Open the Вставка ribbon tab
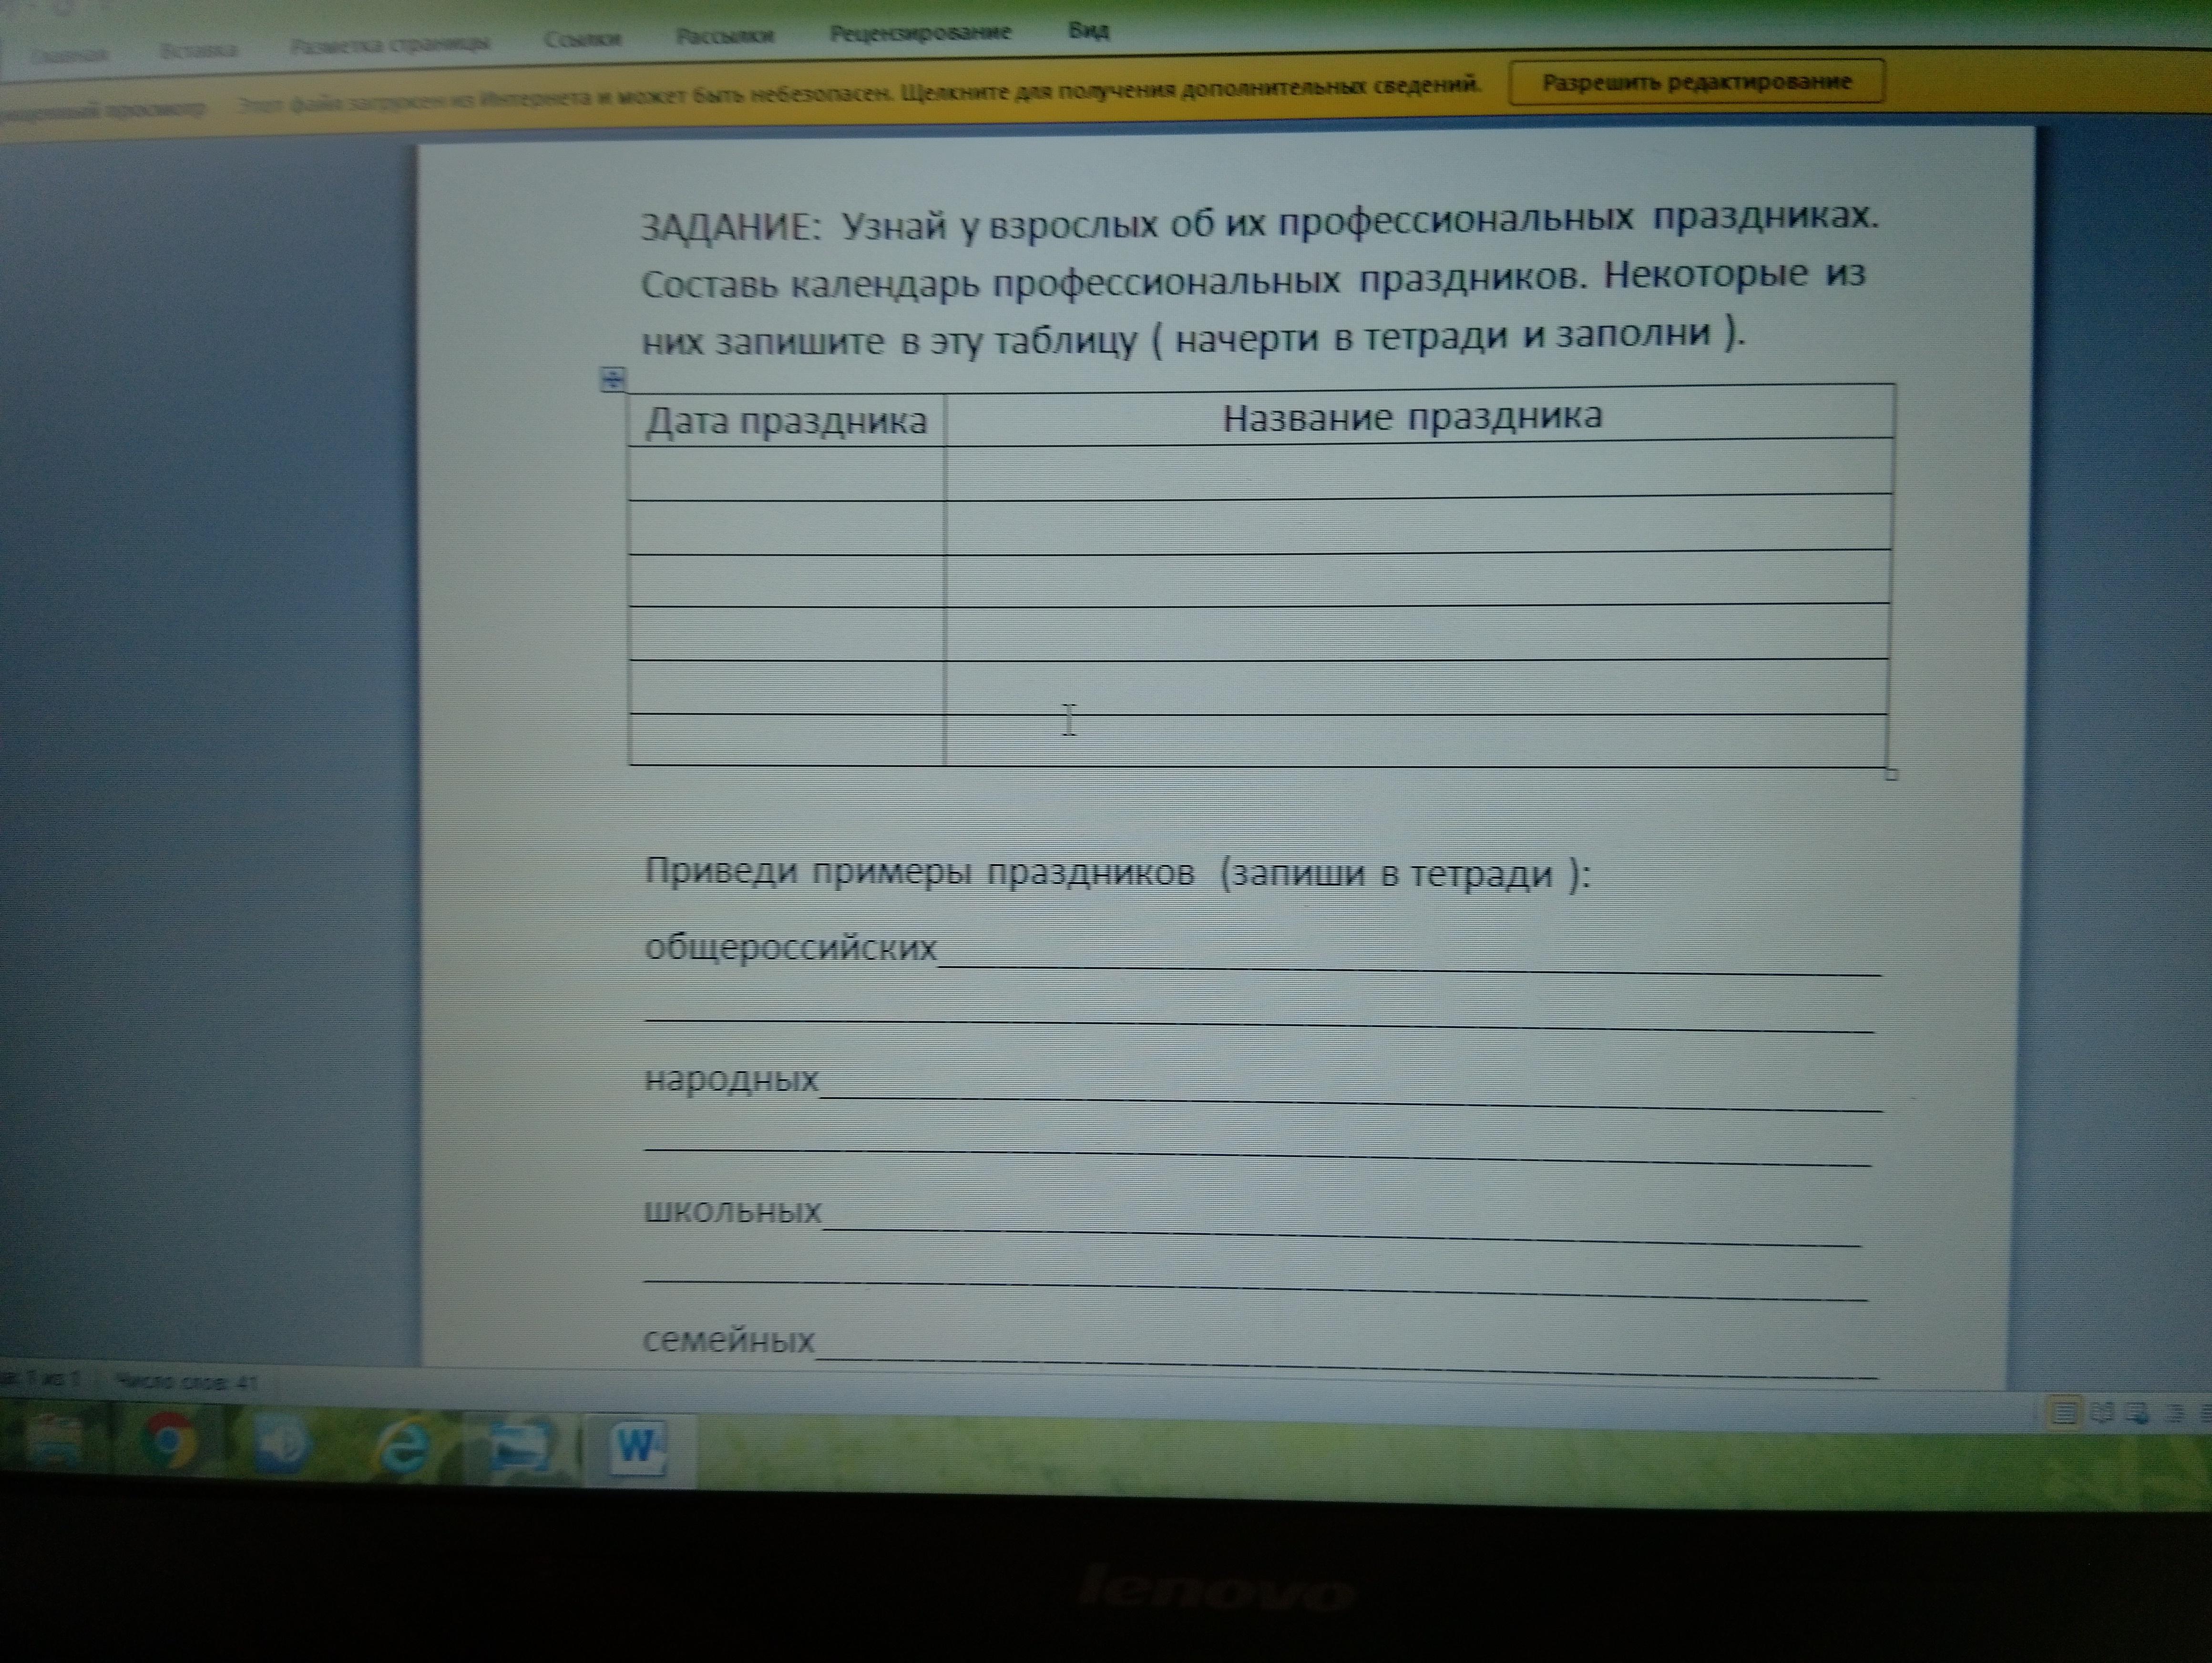 click(x=198, y=50)
